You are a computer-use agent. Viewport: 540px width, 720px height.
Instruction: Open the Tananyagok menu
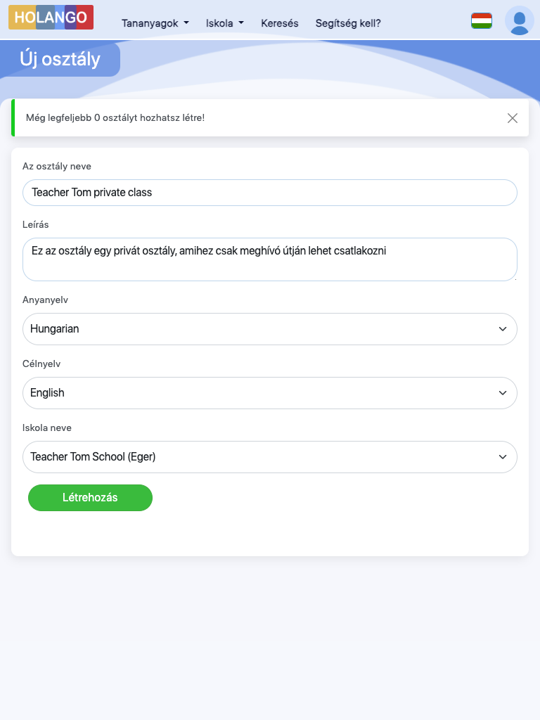(155, 23)
